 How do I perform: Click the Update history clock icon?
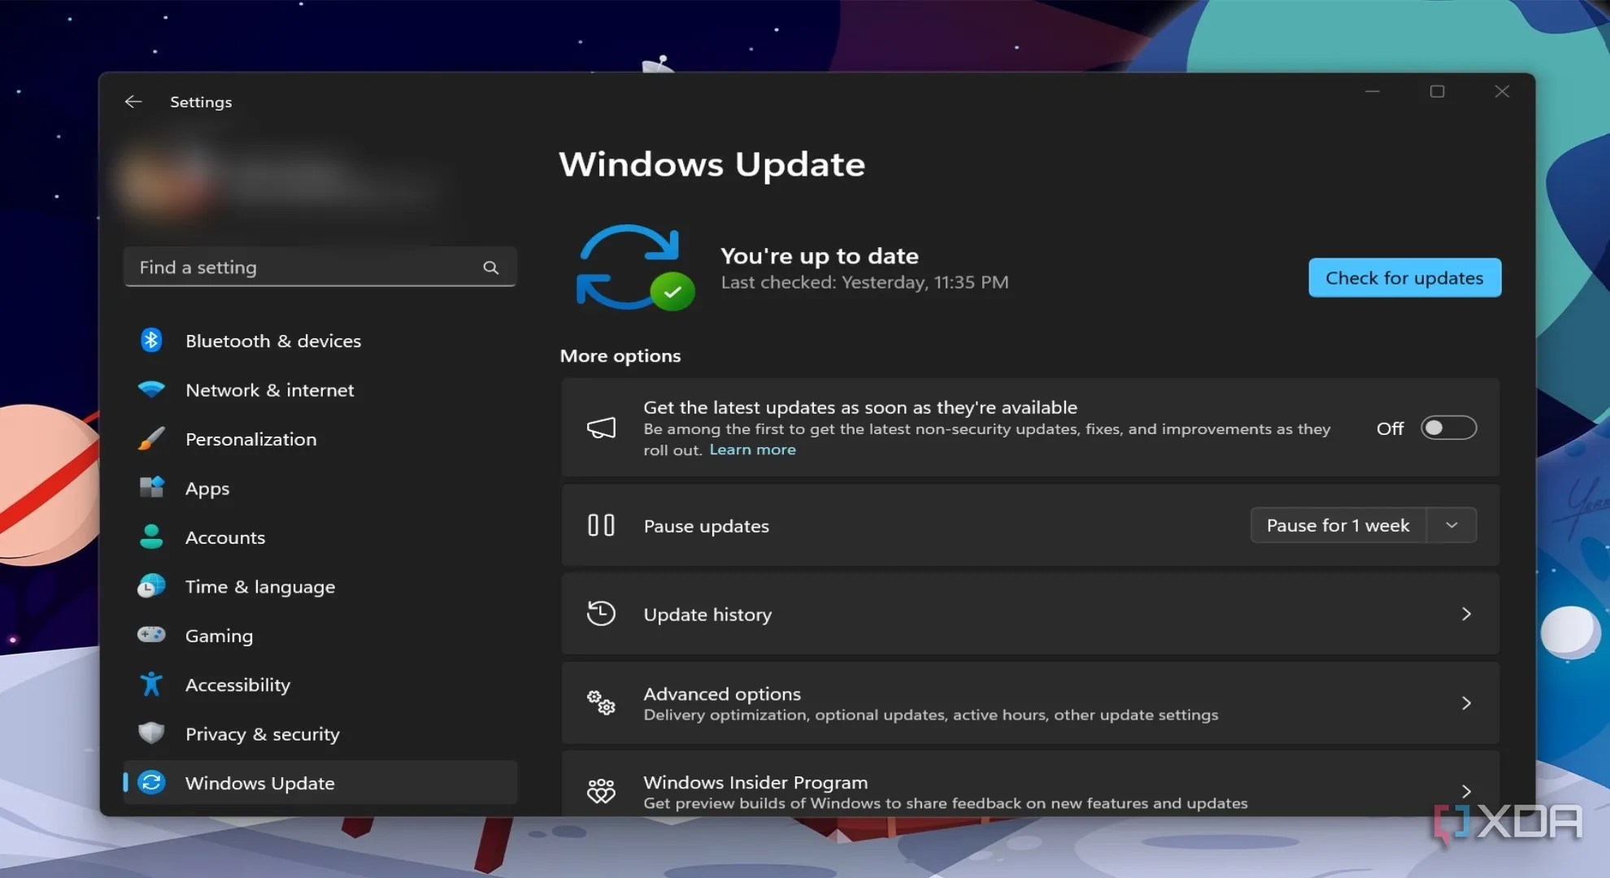[601, 614]
